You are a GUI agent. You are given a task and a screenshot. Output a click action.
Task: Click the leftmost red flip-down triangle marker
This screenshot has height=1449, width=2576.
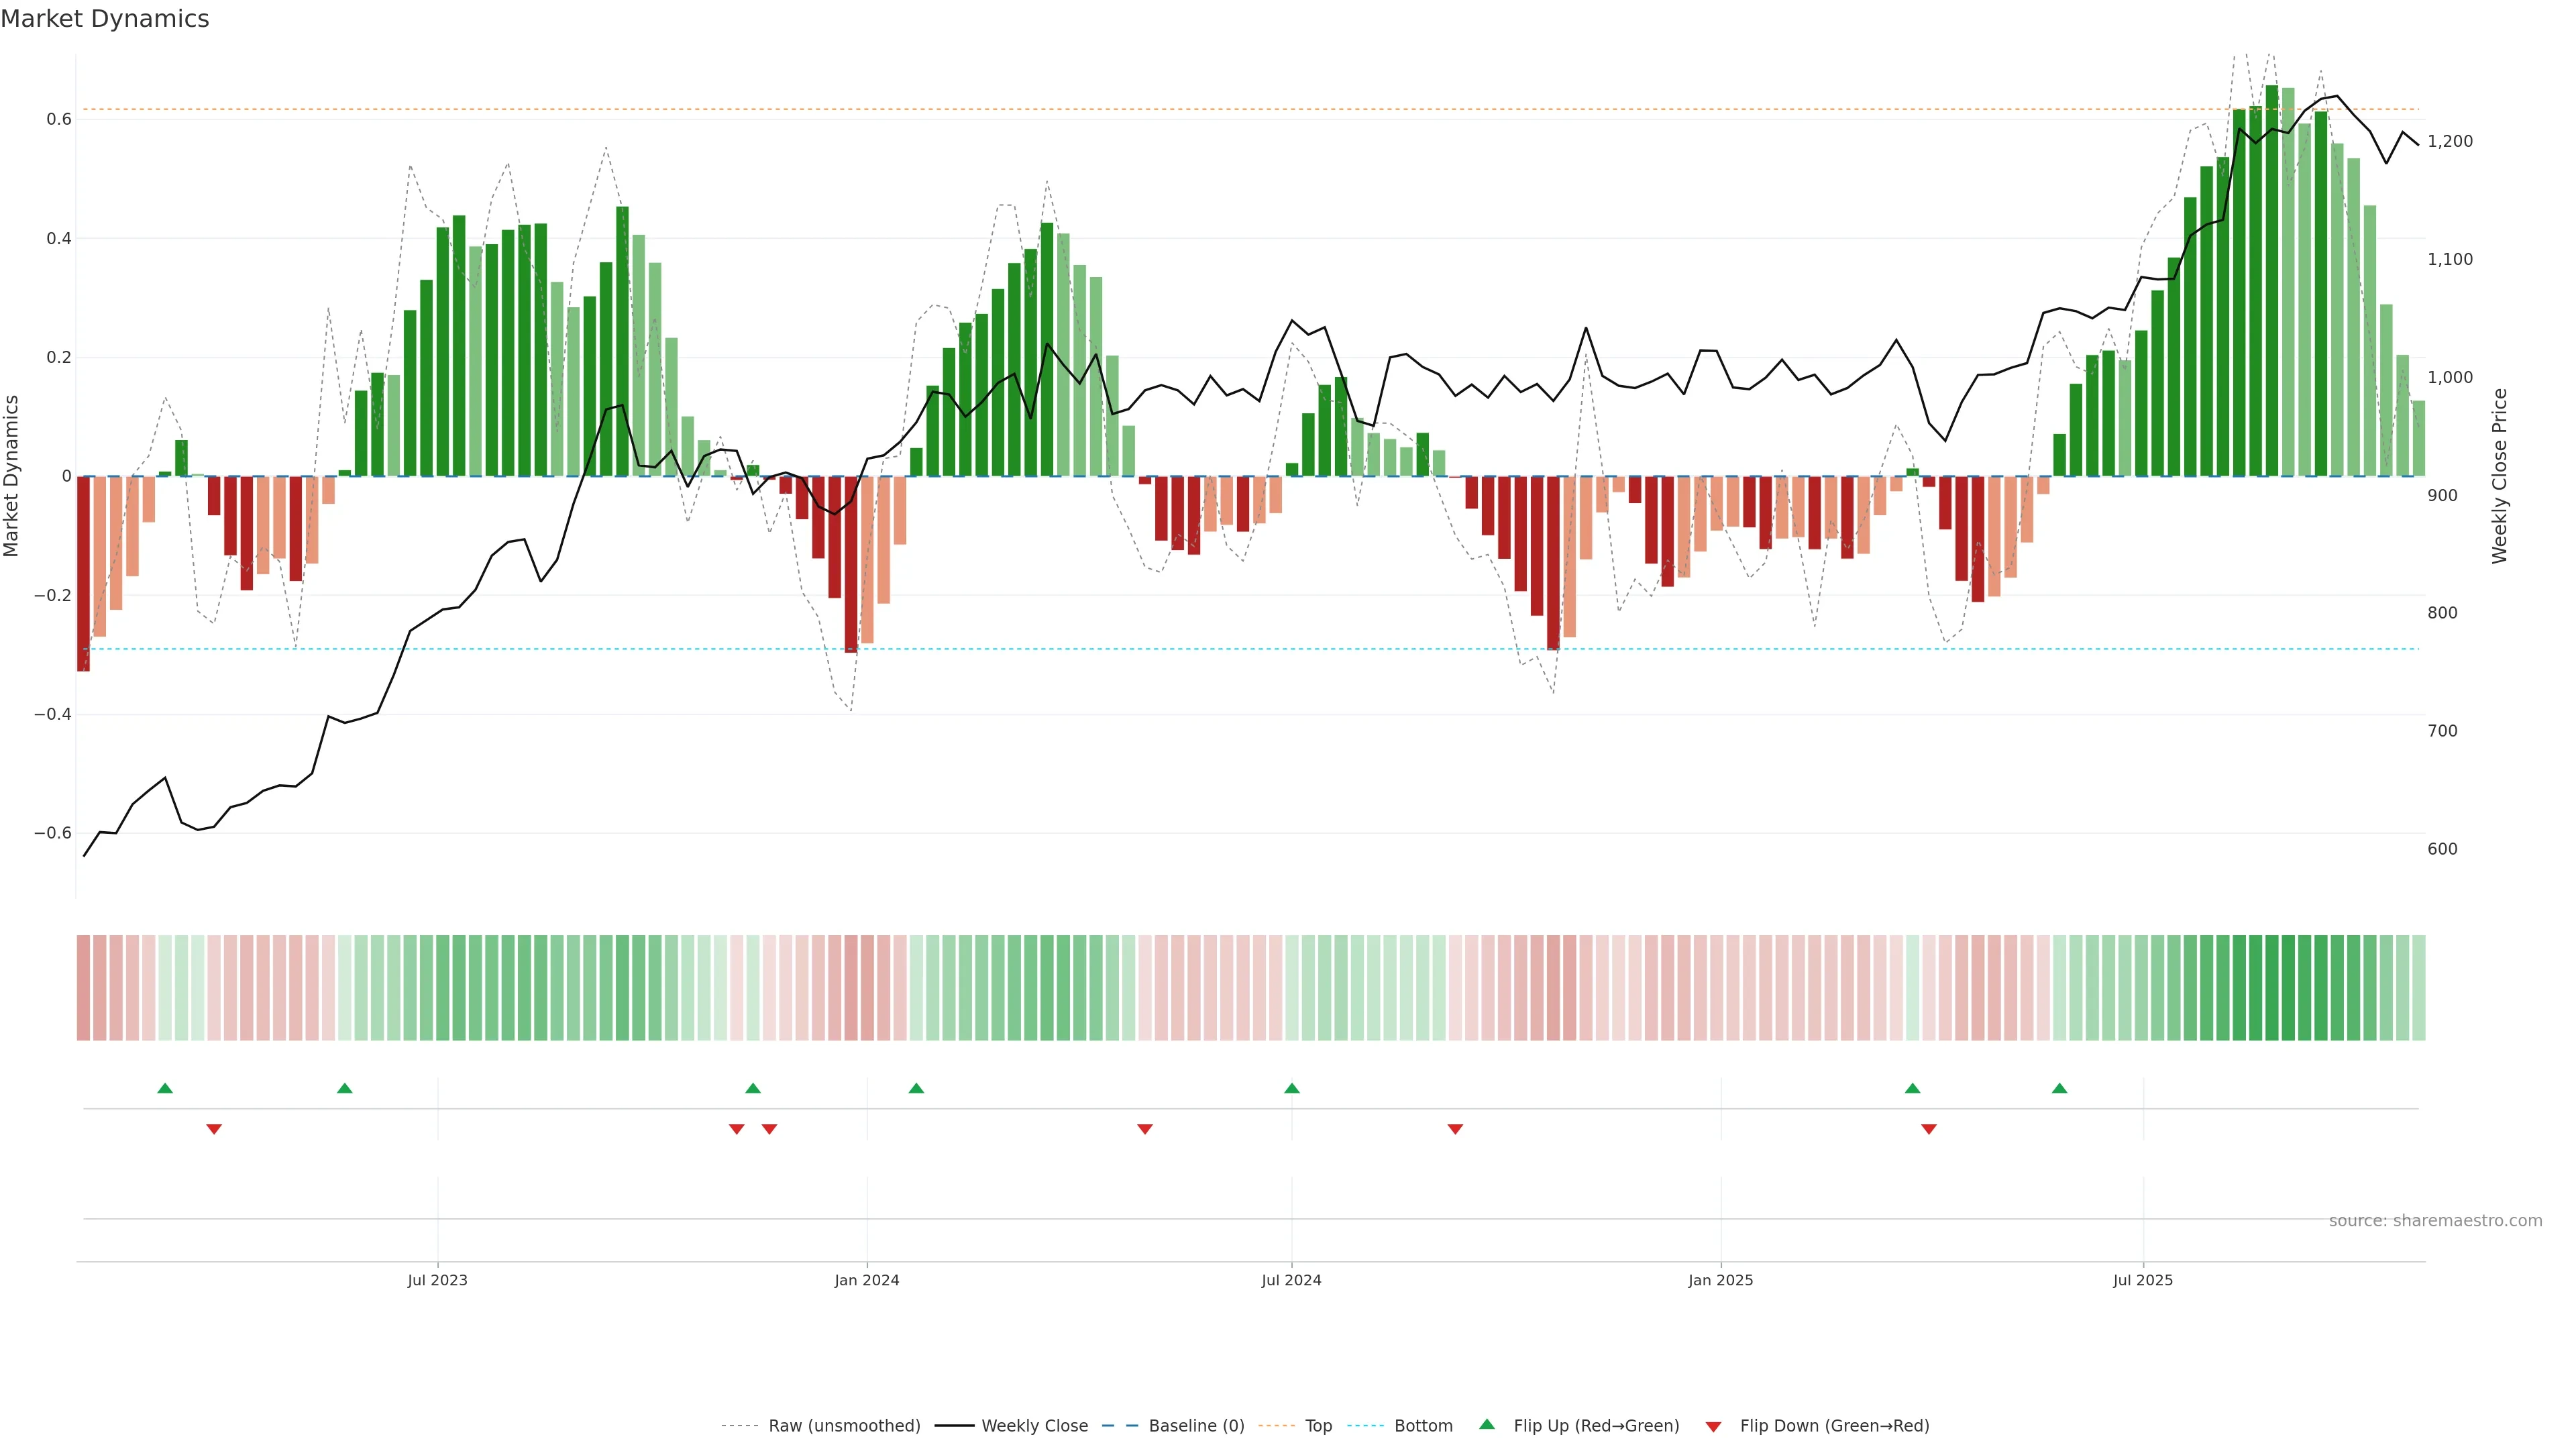point(214,1129)
